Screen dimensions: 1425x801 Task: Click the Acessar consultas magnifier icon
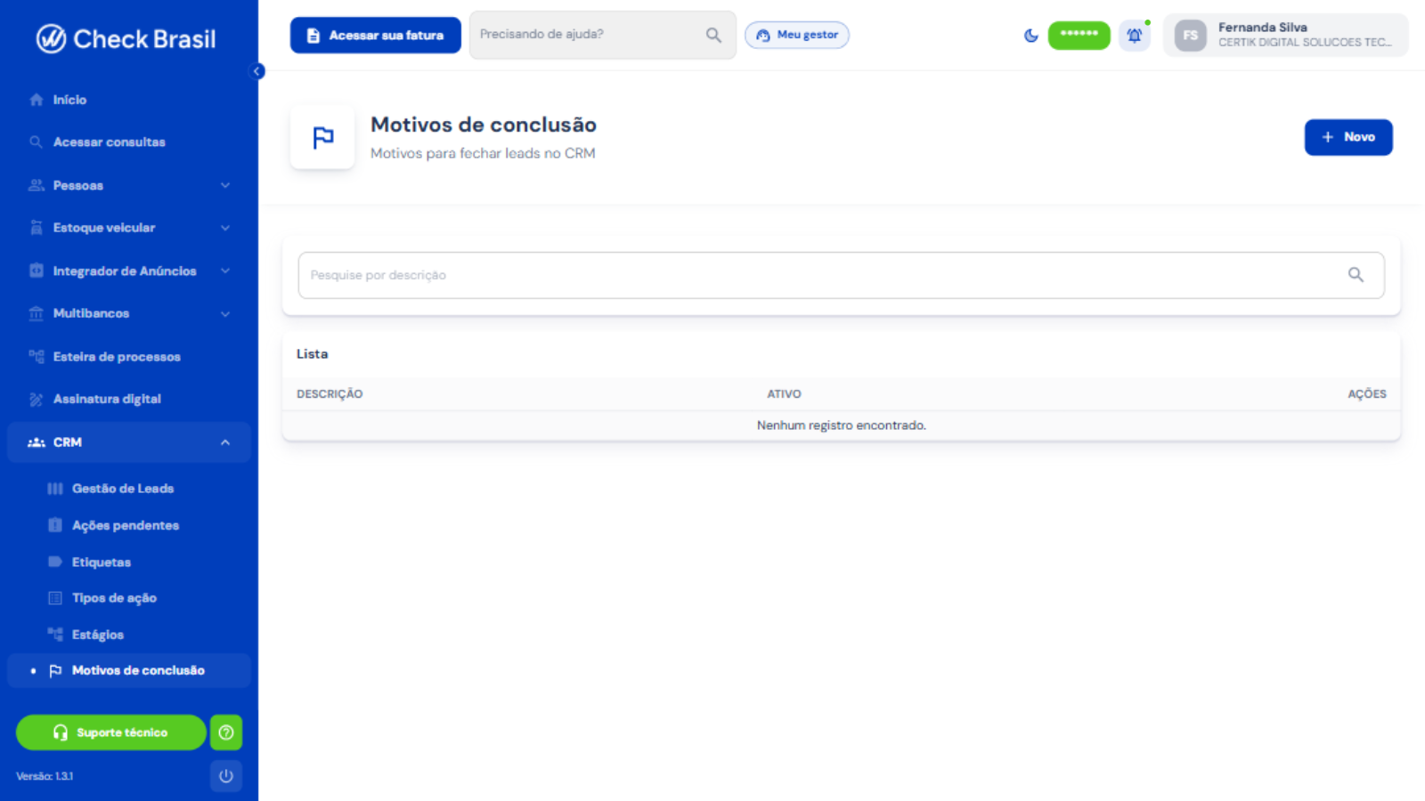coord(37,142)
